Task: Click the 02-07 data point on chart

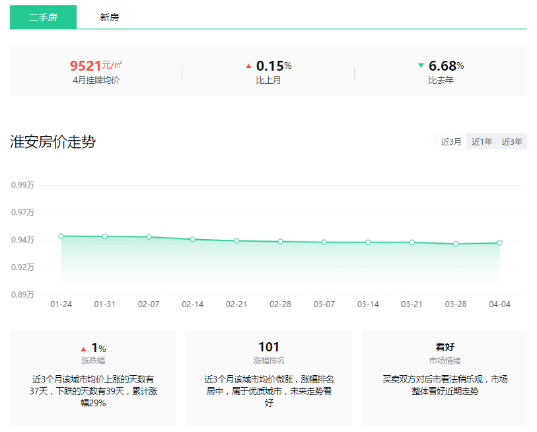Action: pos(149,237)
